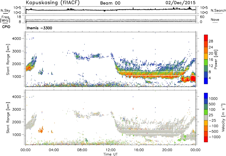This screenshot has width=226, height=156.
Task: Click the red segment of Power color bar
Action: 206,38
